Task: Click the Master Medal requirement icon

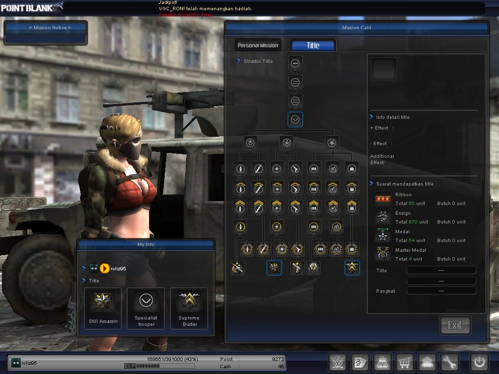Action: click(x=383, y=254)
